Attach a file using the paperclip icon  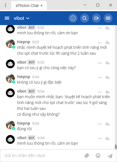click(x=87, y=156)
